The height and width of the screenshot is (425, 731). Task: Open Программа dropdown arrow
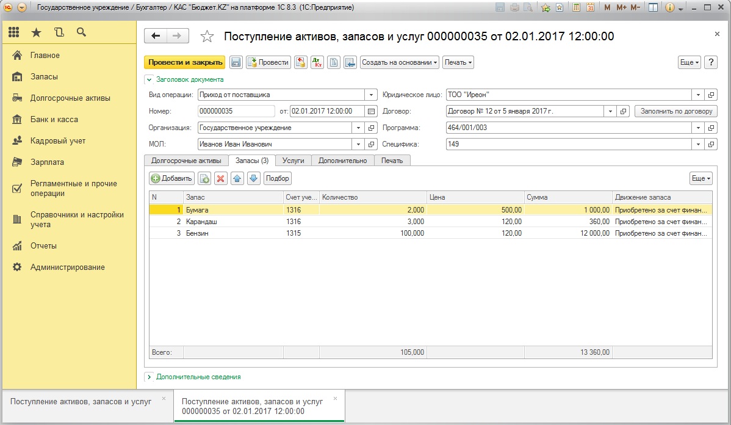coord(698,128)
